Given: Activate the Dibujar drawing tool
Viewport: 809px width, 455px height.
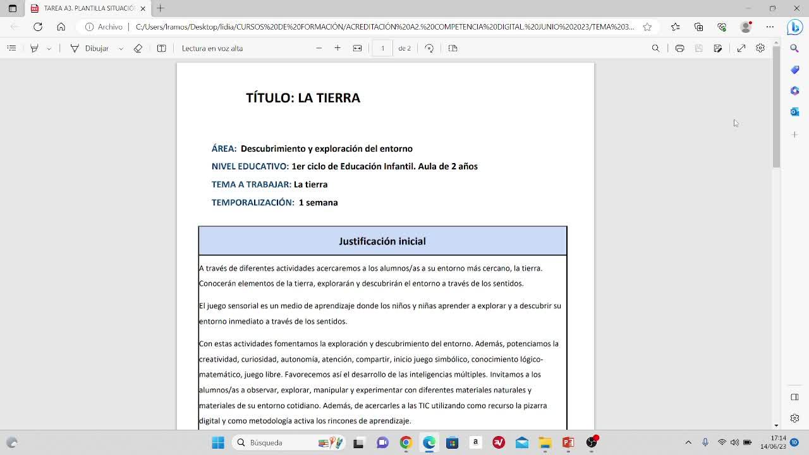Looking at the screenshot, I should pos(90,48).
